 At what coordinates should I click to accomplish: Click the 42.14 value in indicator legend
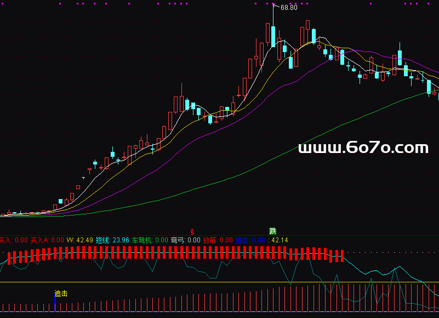point(280,240)
